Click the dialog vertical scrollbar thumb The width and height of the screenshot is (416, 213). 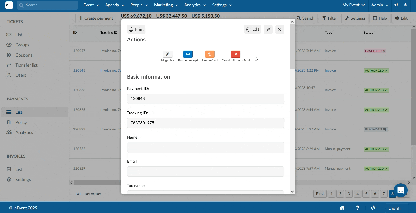click(292, 47)
